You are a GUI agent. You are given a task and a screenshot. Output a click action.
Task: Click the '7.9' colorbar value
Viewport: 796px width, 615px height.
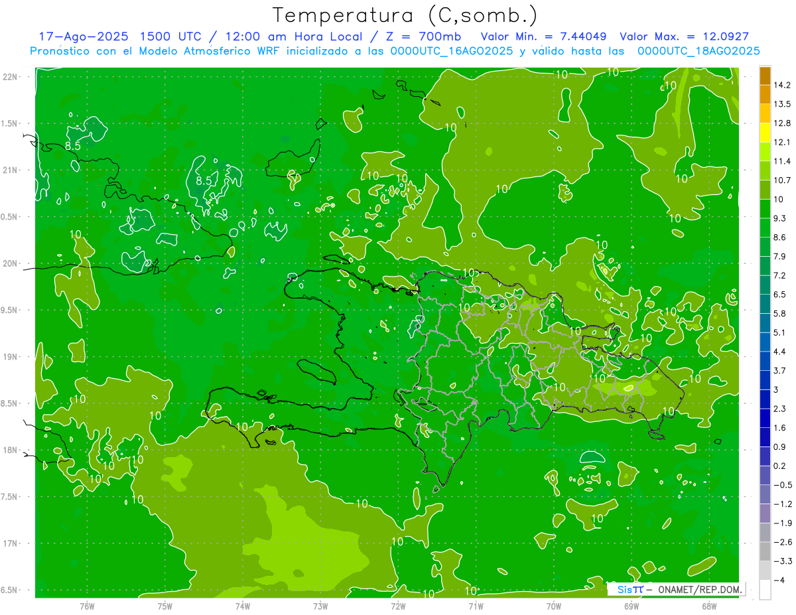pyautogui.click(x=780, y=256)
